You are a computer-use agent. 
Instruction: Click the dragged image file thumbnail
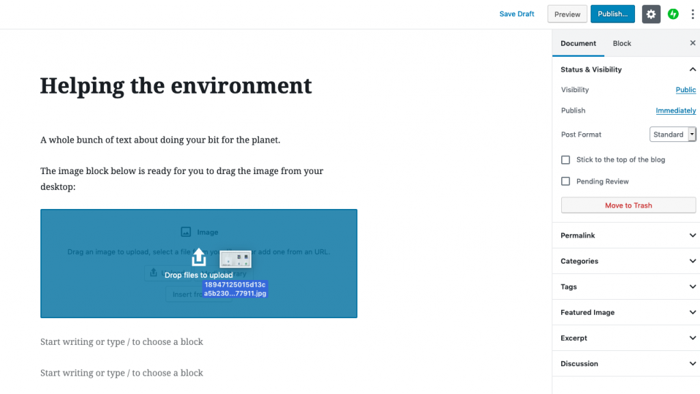pyautogui.click(x=235, y=259)
